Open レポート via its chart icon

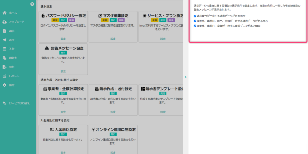click(x=5, y=76)
